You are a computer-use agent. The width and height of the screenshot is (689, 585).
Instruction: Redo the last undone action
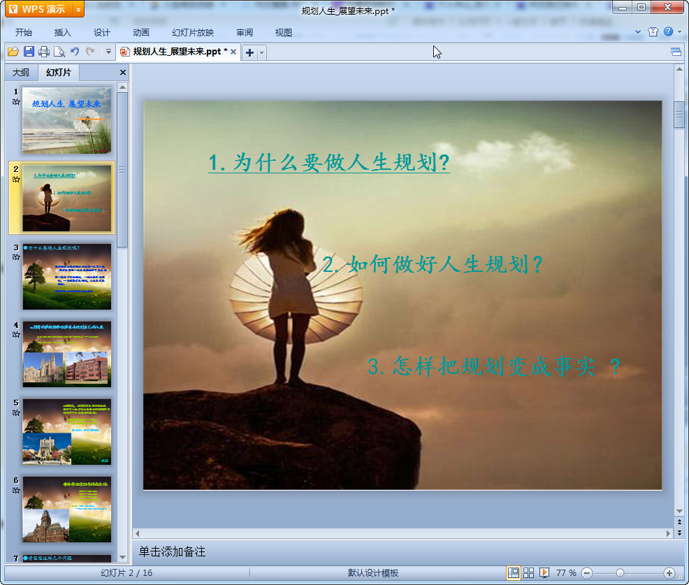[x=90, y=52]
